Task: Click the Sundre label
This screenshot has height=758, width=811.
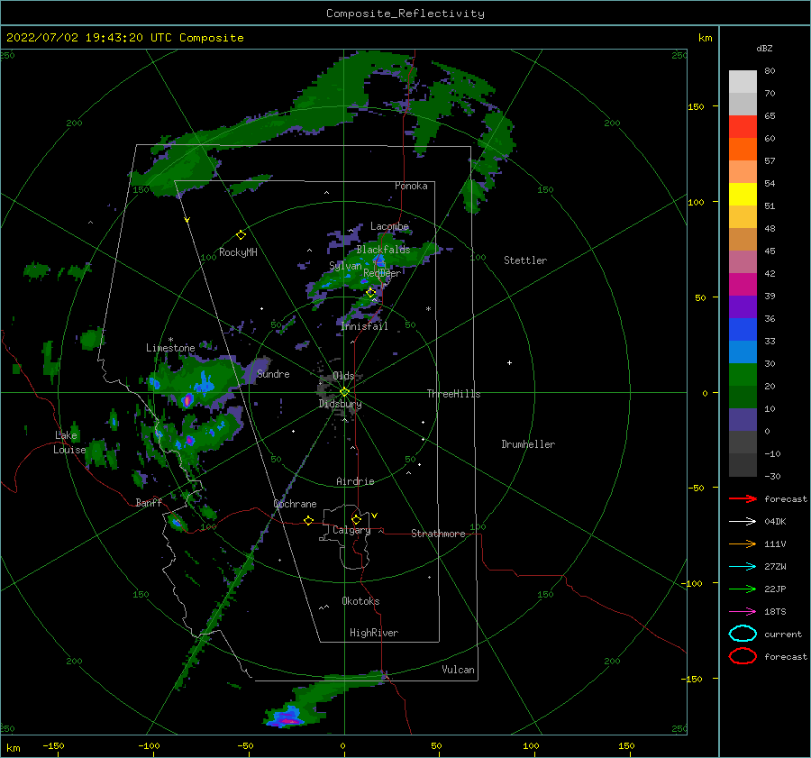Action: [x=273, y=374]
